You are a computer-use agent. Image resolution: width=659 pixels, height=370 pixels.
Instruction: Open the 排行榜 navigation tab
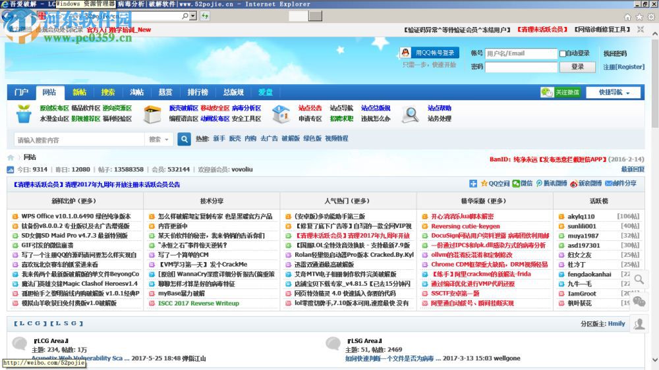(x=197, y=92)
